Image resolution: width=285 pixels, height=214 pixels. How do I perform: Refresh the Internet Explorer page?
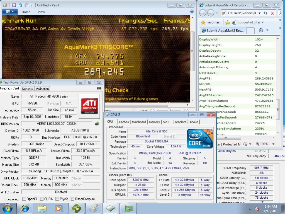[x=265, y=13]
